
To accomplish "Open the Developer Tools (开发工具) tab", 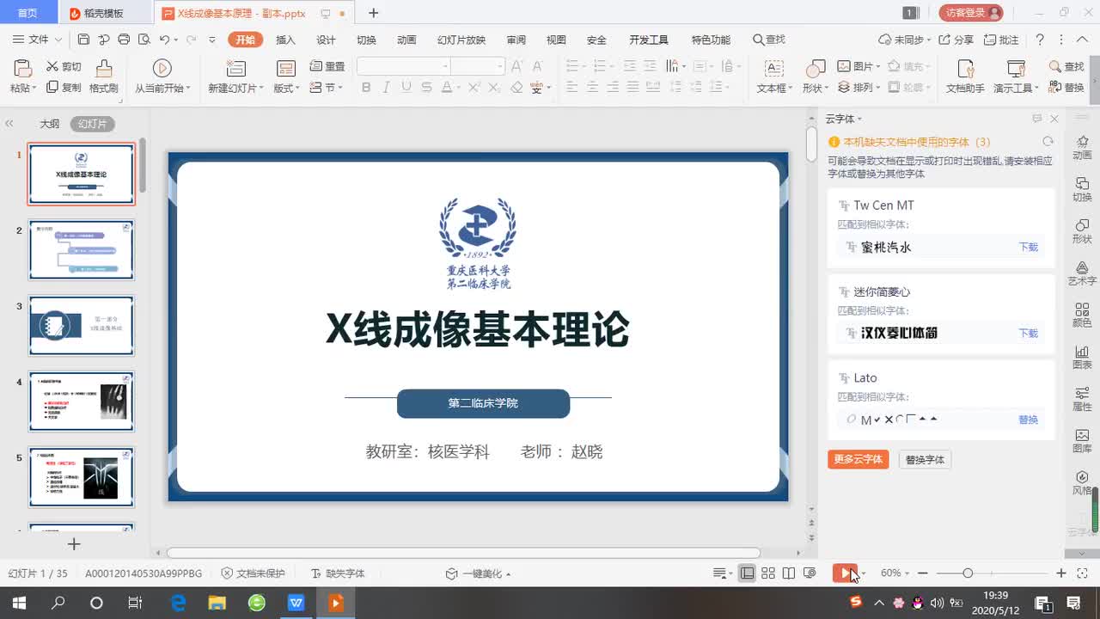I will click(648, 40).
